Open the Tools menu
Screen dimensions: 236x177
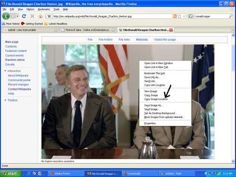[56, 10]
